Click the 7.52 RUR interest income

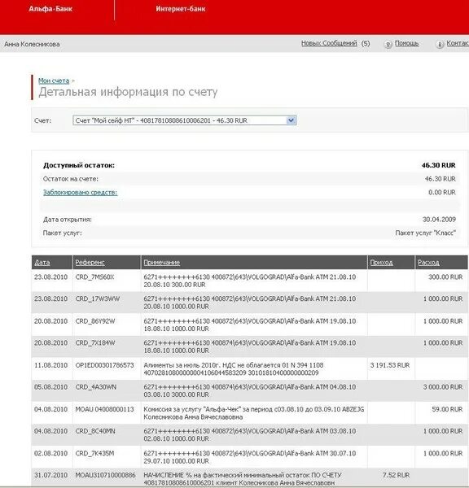pyautogui.click(x=396, y=475)
